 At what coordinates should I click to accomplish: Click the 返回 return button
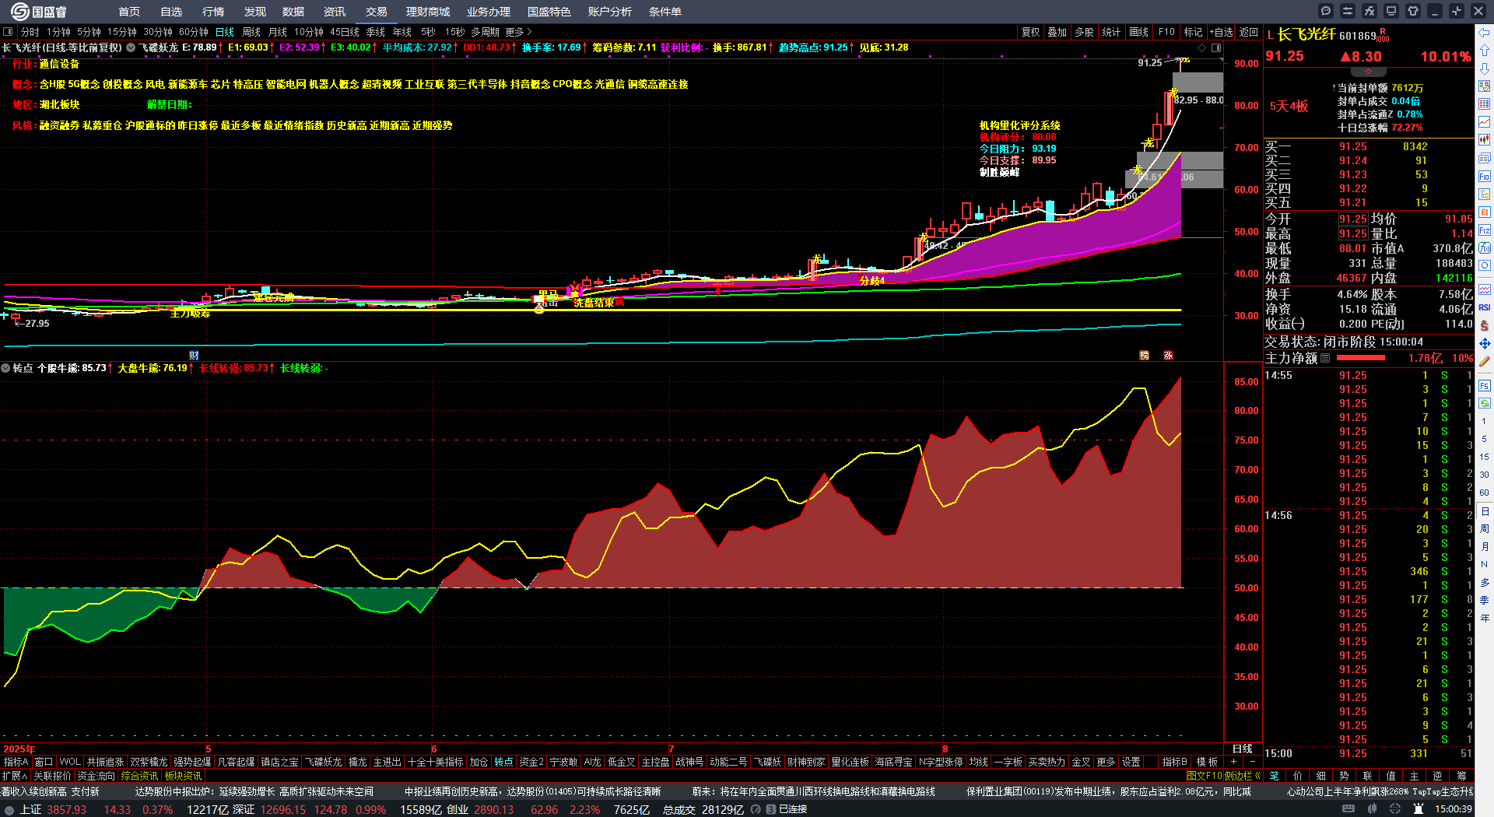pos(1249,32)
